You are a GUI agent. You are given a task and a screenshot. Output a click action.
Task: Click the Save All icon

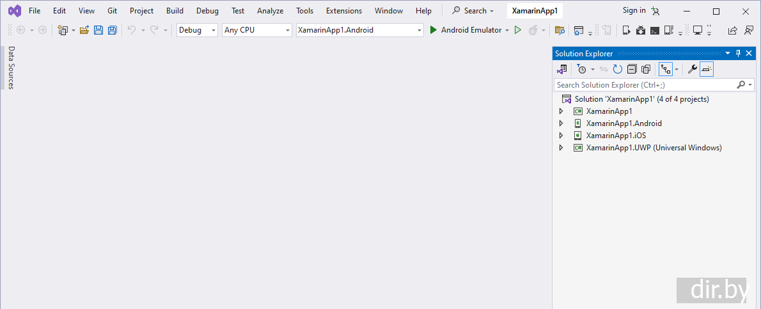[x=112, y=30]
